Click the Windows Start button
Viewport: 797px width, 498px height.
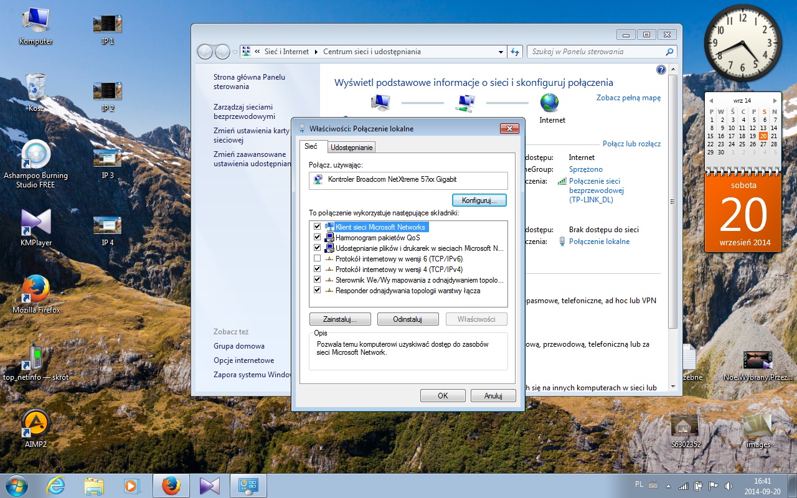tap(16, 486)
